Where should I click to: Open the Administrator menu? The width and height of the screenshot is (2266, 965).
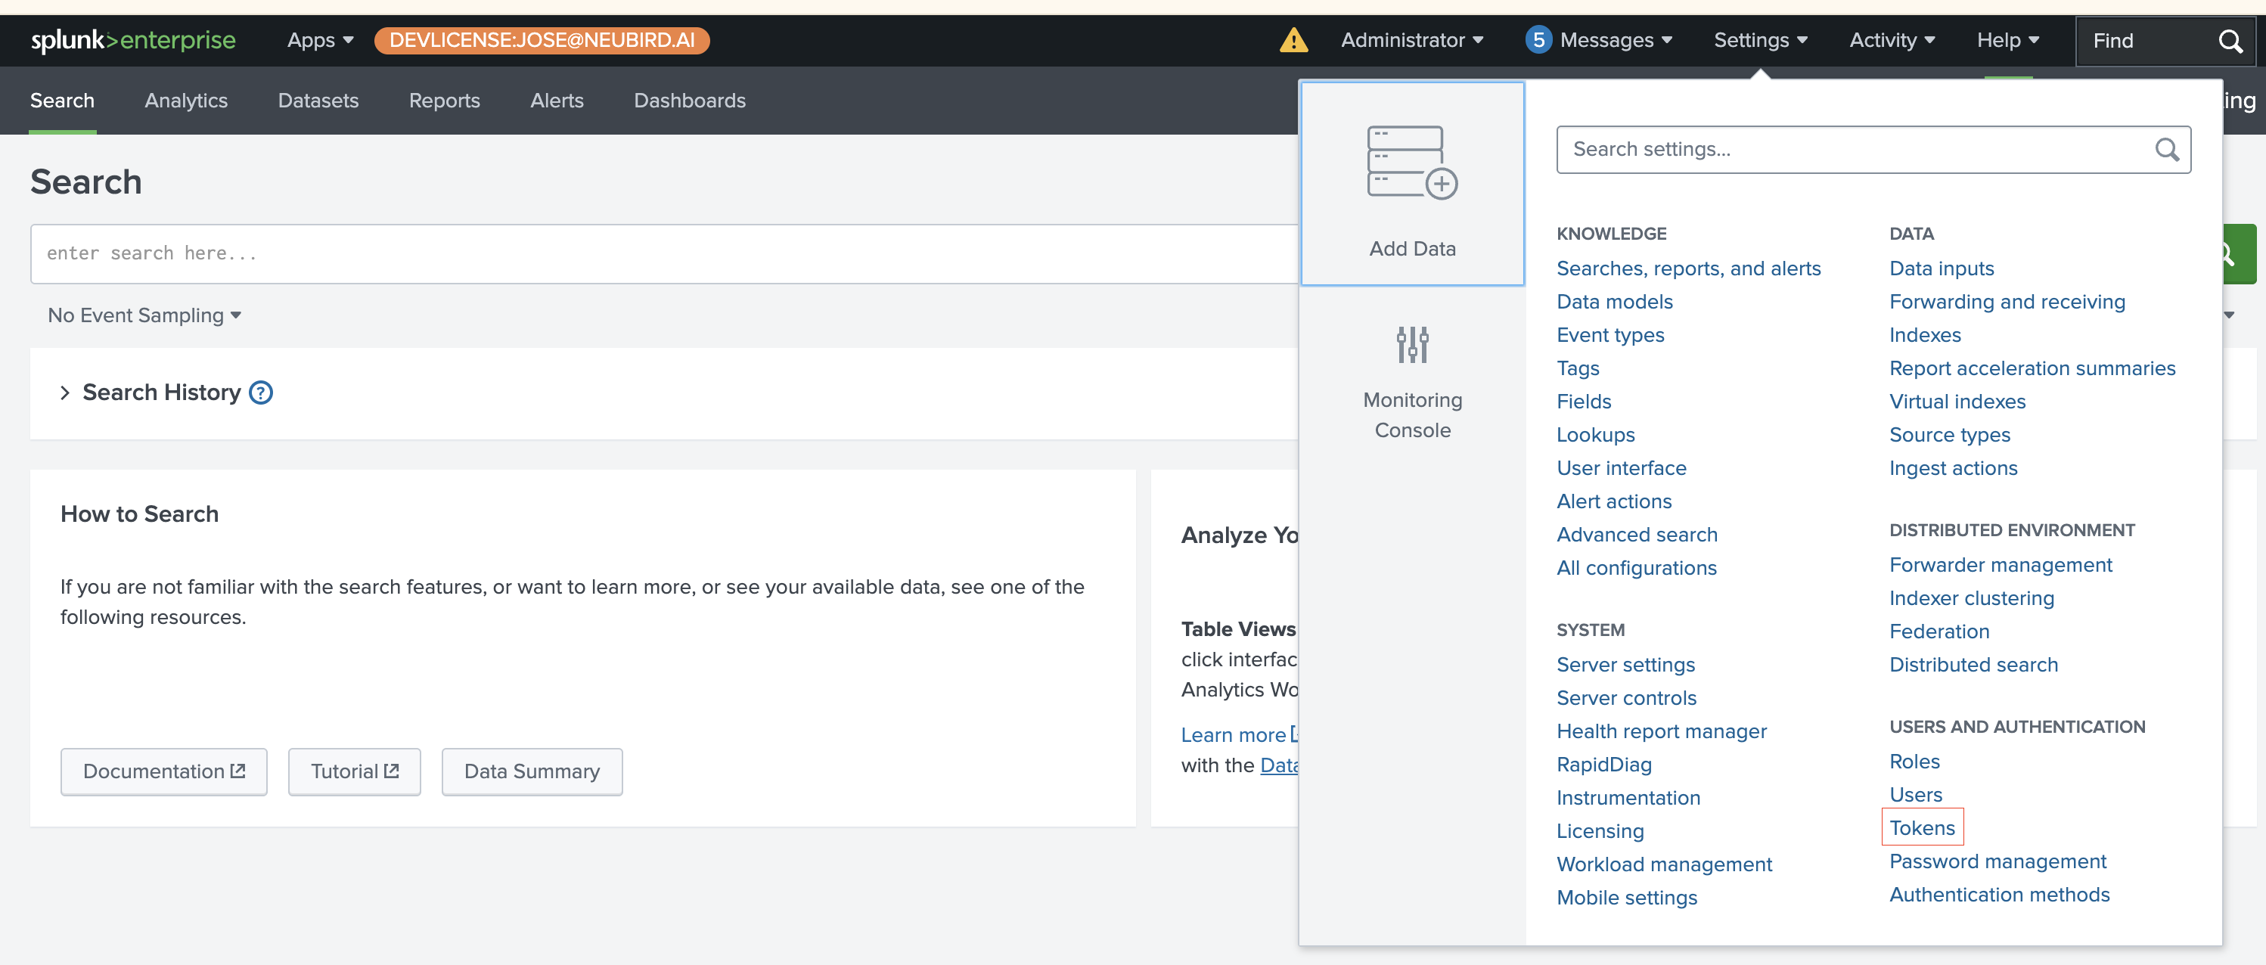pos(1411,41)
